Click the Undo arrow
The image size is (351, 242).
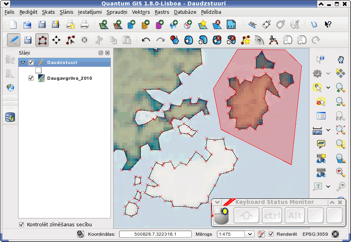pyautogui.click(x=146, y=40)
